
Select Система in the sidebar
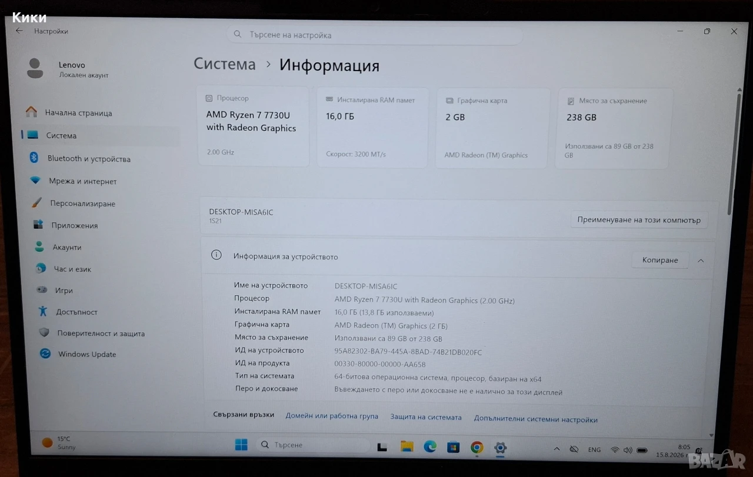click(x=101, y=135)
